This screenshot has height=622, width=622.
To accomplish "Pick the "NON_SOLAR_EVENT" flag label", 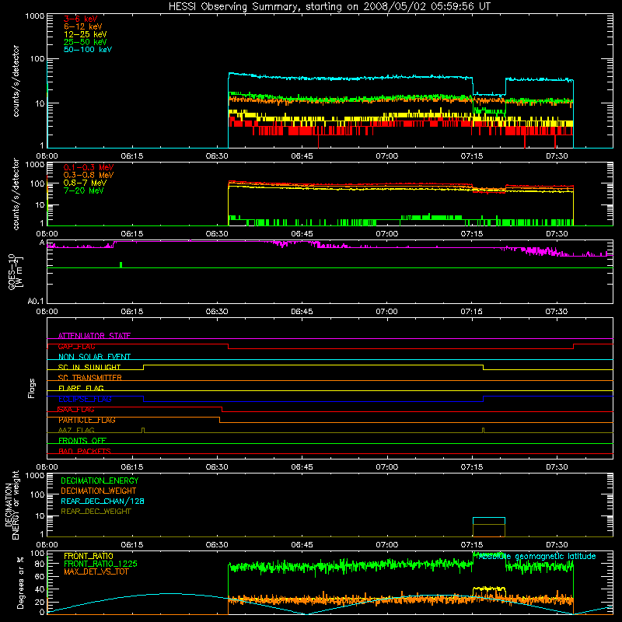I will tap(94, 357).
